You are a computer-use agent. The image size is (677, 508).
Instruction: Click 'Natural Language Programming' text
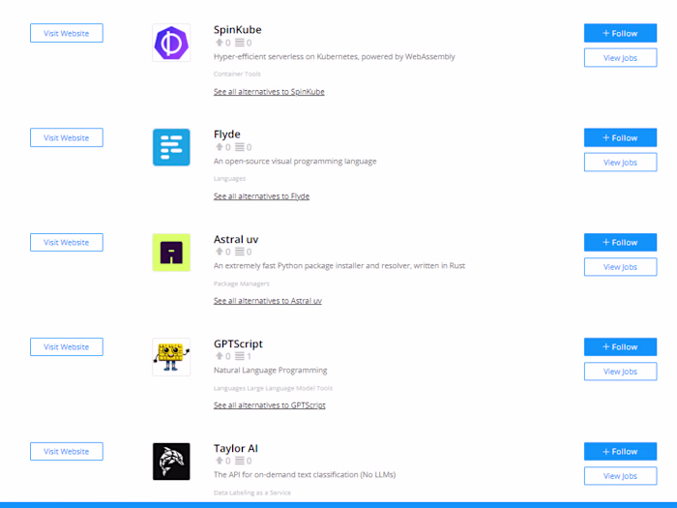coord(270,371)
